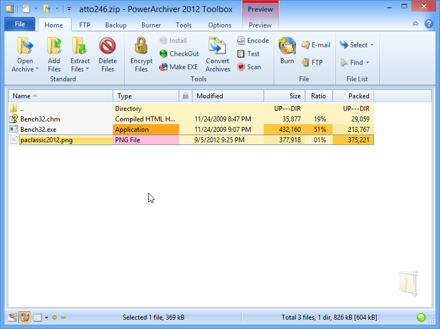Click the Test archive tool
The image size is (440, 329).
pos(248,53)
